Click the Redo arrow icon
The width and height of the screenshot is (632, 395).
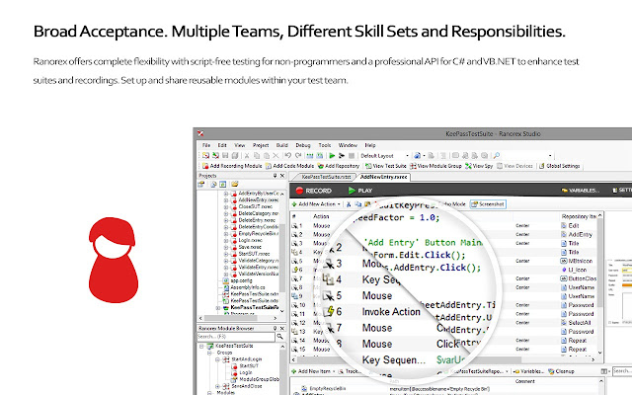298,156
